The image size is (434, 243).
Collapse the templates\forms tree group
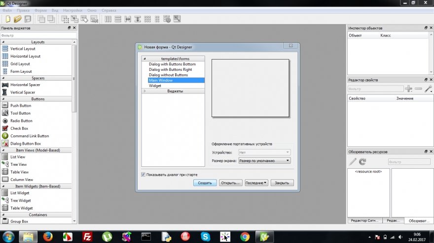[145, 59]
